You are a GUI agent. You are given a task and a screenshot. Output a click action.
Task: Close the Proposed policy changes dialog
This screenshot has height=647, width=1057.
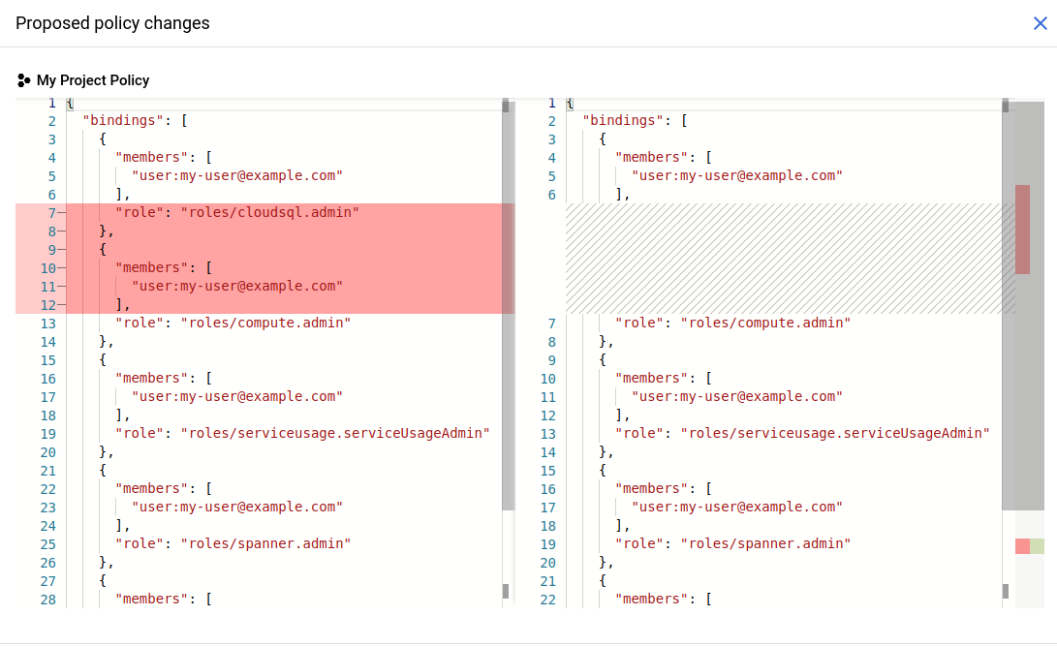[1040, 23]
